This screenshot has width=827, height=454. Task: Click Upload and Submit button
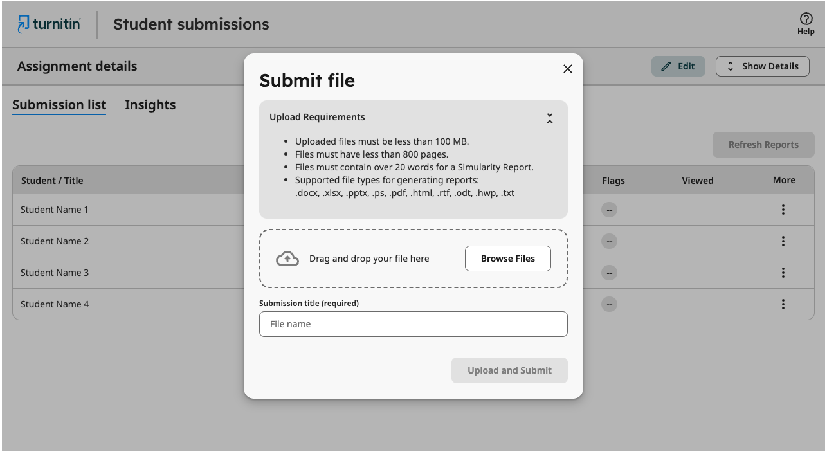[509, 370]
